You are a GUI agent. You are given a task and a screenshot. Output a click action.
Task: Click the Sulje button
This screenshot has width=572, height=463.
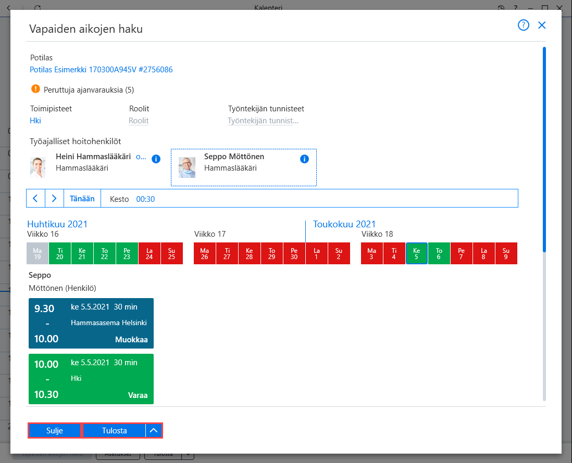click(54, 431)
